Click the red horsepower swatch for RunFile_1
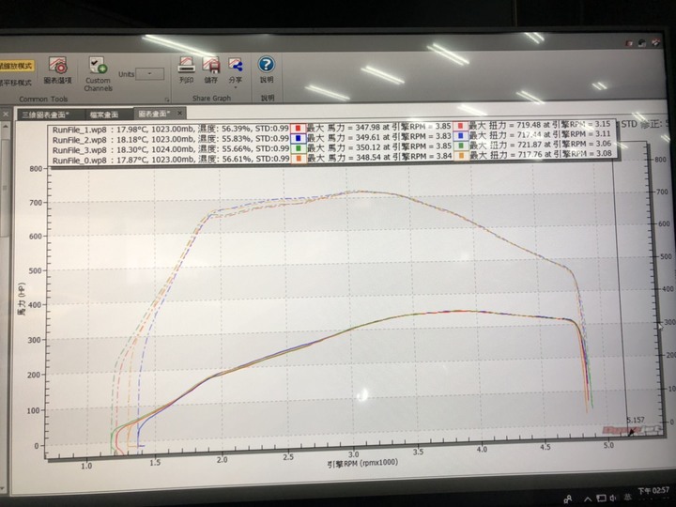 (298, 129)
